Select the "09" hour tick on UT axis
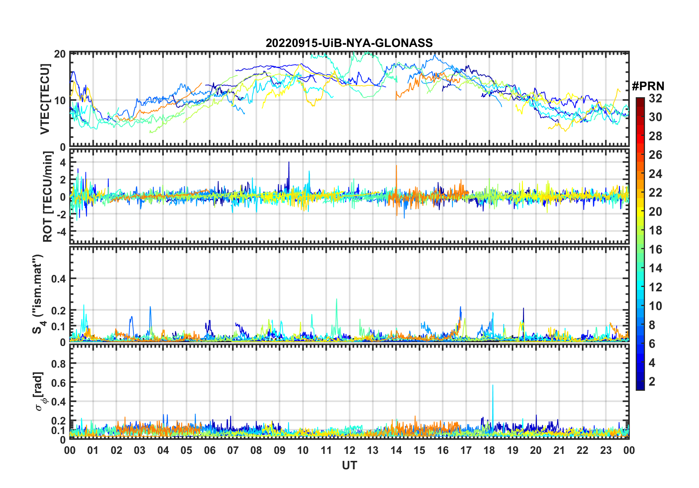Screen dimensions: 699x488 click(280, 450)
